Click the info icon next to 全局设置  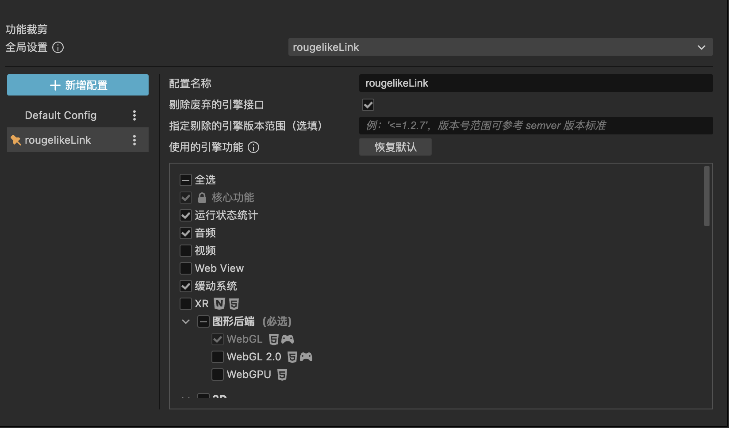(x=58, y=47)
